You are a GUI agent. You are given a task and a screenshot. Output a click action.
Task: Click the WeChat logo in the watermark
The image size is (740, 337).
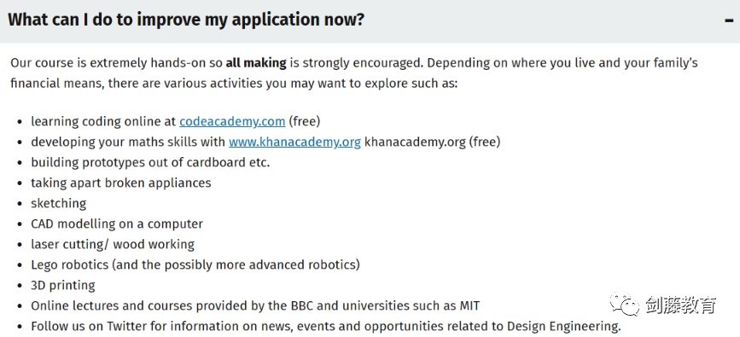coord(625,305)
